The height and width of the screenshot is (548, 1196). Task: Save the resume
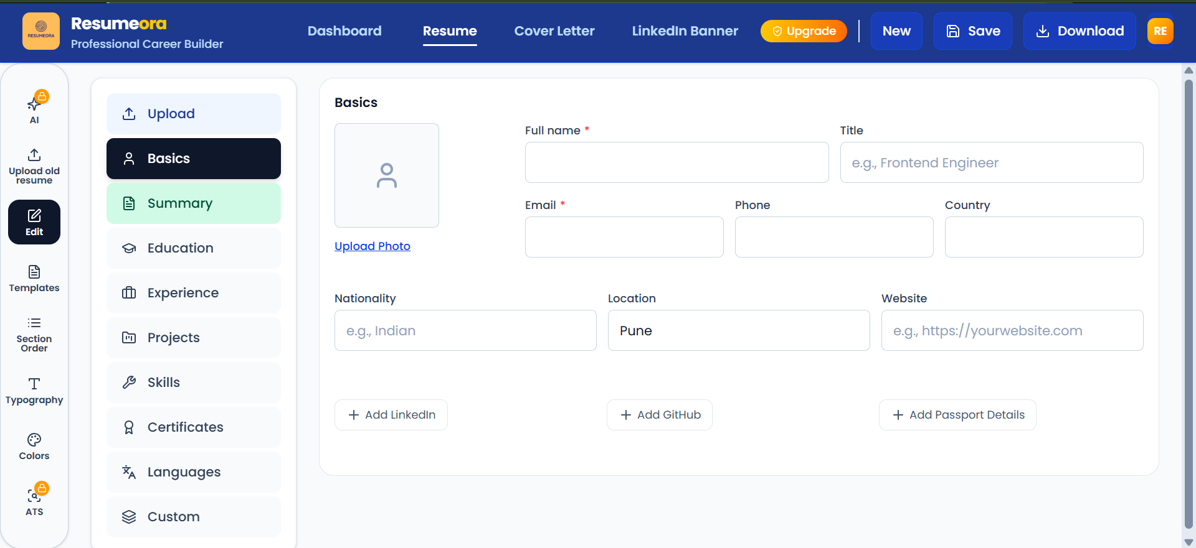pyautogui.click(x=973, y=31)
